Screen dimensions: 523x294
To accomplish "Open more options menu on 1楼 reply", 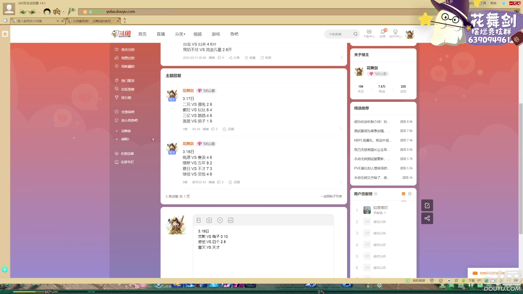I will [x=341, y=129].
